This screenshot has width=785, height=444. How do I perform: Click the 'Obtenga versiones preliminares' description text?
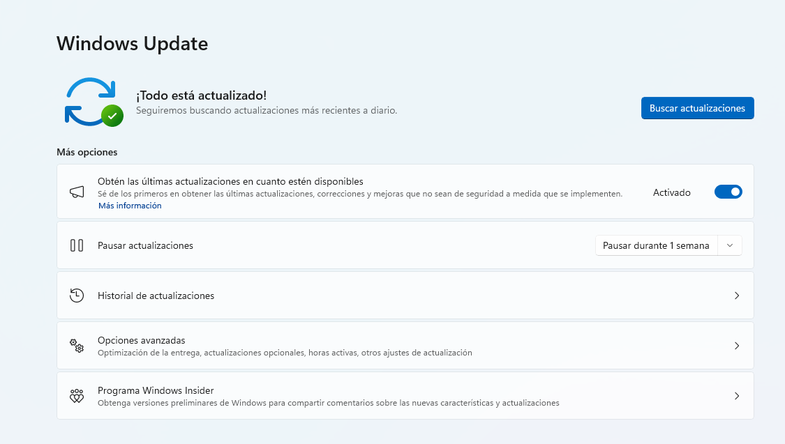coord(329,402)
